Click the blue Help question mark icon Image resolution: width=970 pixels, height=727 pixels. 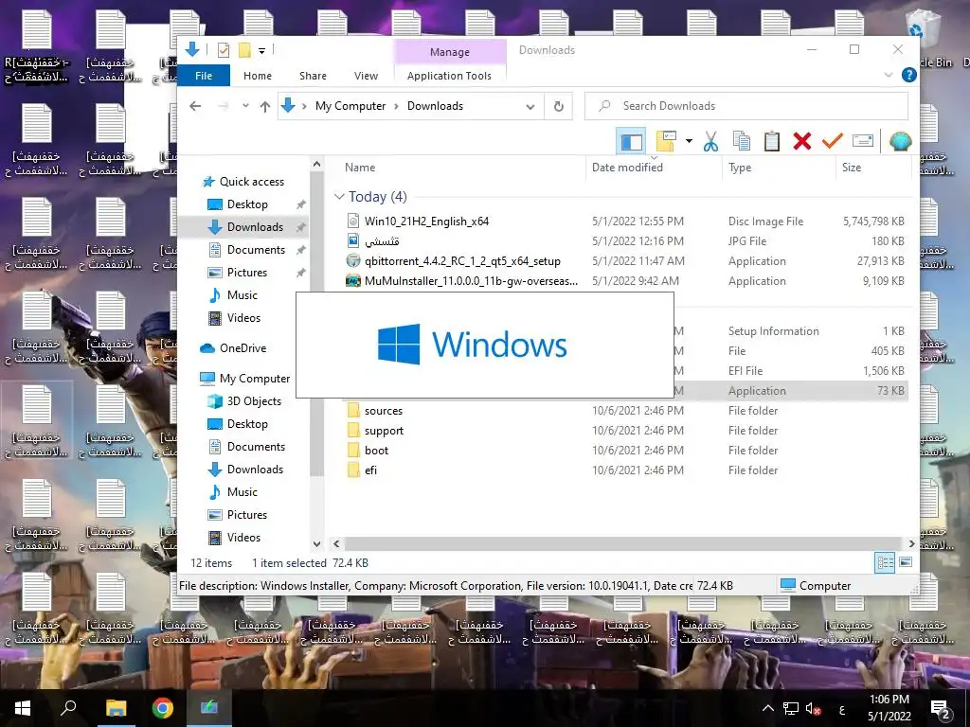click(908, 75)
